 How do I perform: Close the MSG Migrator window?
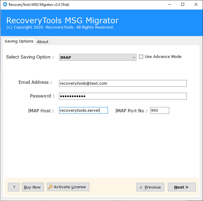coord(196,5)
